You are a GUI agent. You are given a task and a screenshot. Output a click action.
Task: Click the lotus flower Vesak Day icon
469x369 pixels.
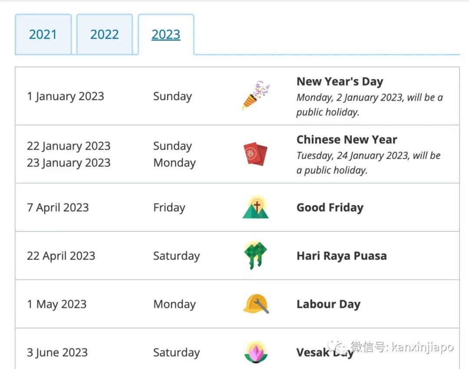pyautogui.click(x=255, y=352)
